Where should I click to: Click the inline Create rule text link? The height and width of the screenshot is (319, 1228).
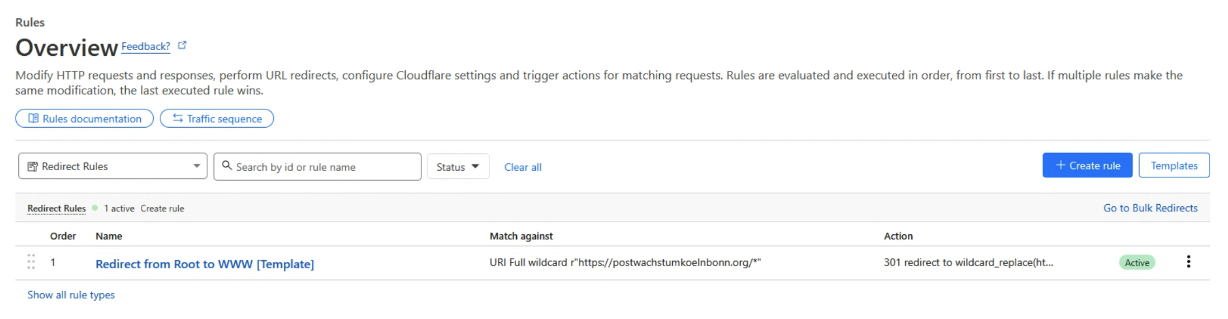pos(162,209)
